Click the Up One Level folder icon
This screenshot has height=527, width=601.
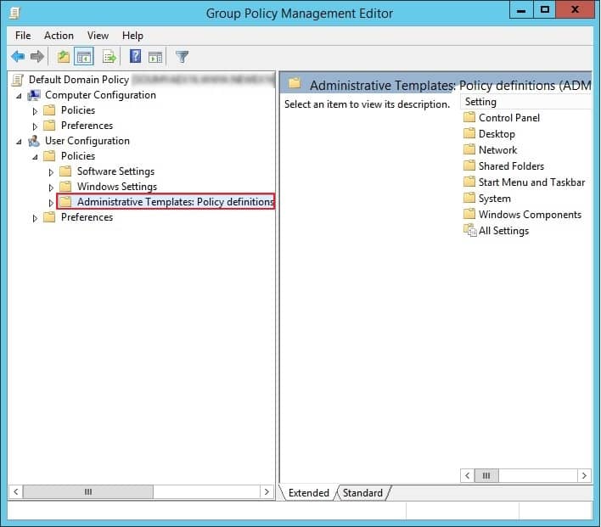click(x=64, y=57)
